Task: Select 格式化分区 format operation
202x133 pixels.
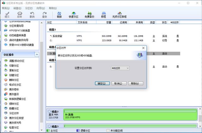Action: point(13,85)
